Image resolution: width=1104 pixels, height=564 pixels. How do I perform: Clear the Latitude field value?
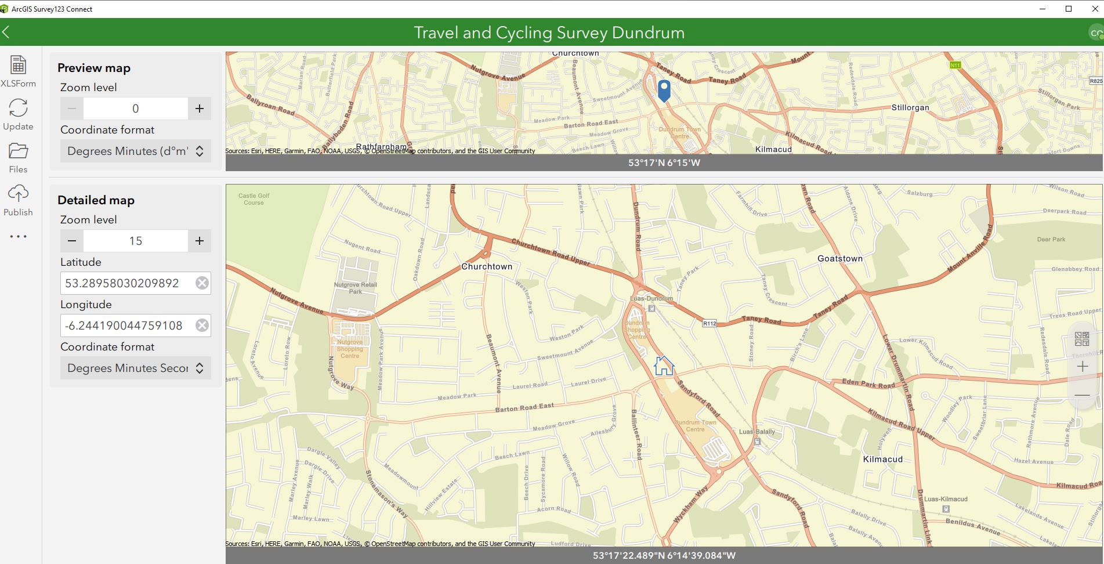pos(201,283)
